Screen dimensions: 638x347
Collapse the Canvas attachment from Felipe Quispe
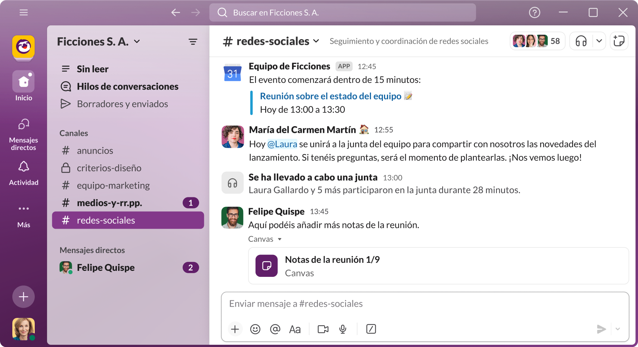pyautogui.click(x=280, y=239)
